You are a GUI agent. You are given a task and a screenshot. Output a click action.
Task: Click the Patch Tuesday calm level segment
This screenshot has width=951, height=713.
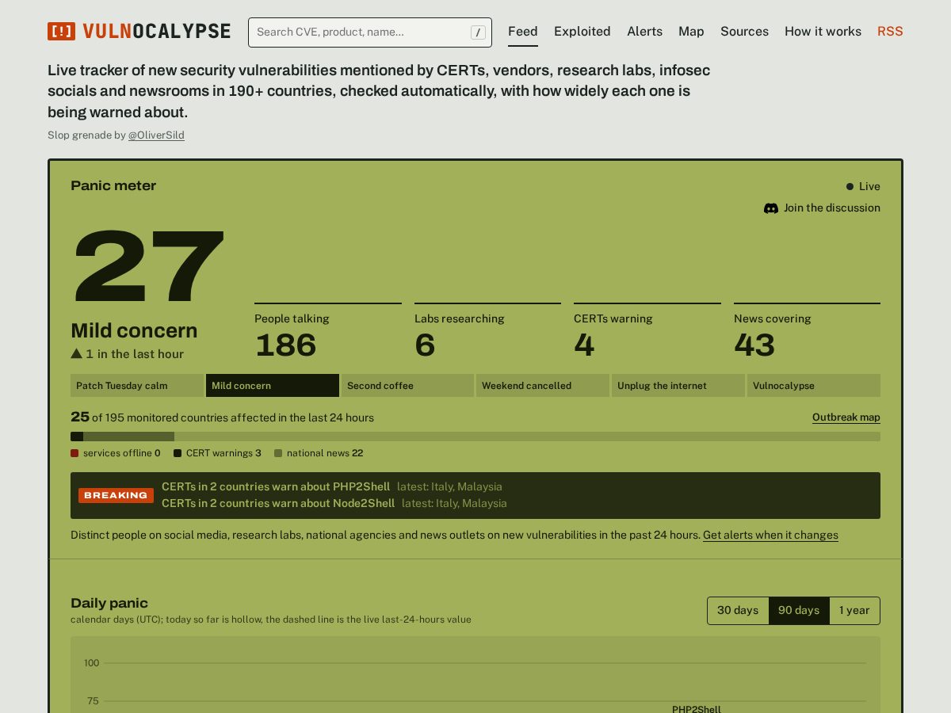click(x=137, y=386)
